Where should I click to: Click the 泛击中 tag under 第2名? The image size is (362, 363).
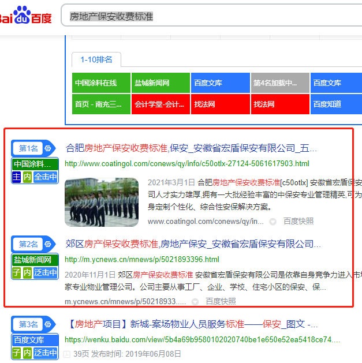tap(46, 273)
